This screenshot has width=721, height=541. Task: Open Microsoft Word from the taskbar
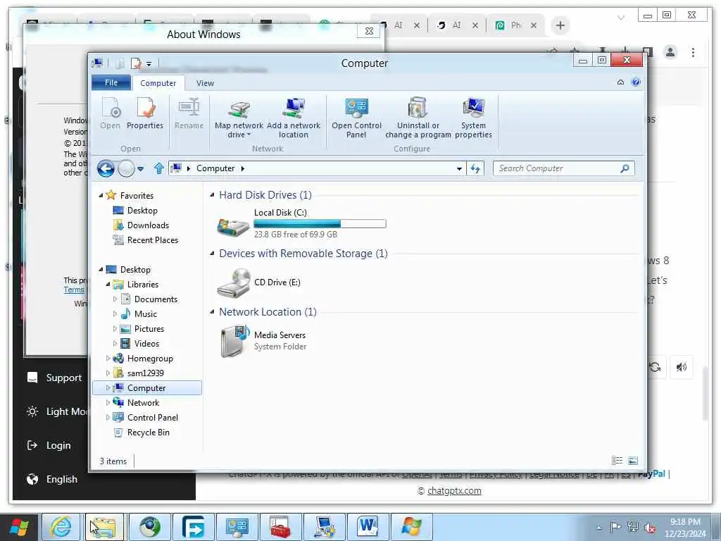tap(368, 527)
